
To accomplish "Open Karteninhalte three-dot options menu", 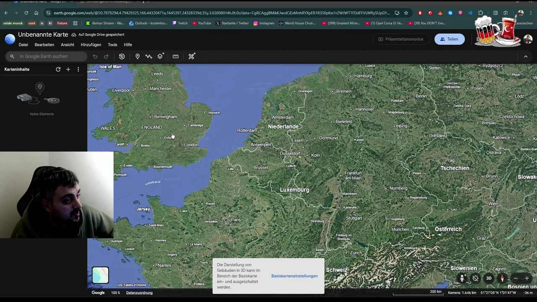I will click(78, 69).
